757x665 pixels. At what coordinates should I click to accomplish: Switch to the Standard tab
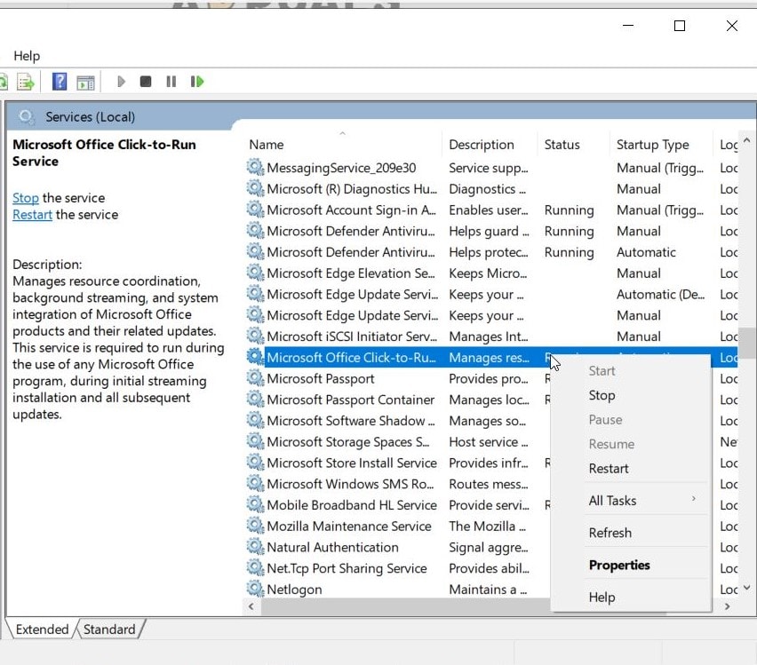pos(109,629)
